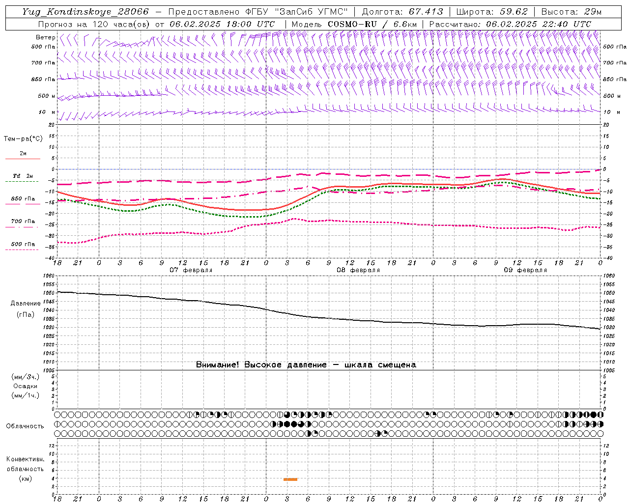
Task: Click the Конвективн. облачность label
Action: click(x=25, y=464)
